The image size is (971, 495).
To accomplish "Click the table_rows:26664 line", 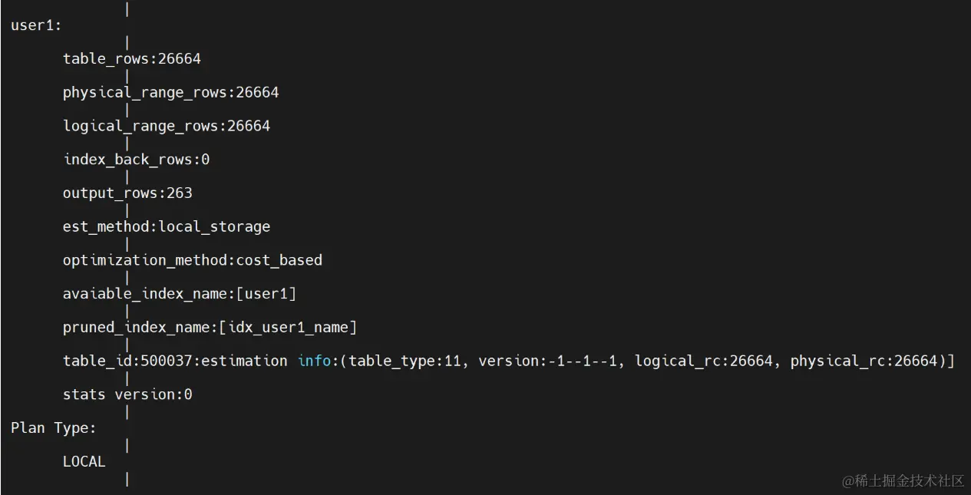I will [131, 59].
